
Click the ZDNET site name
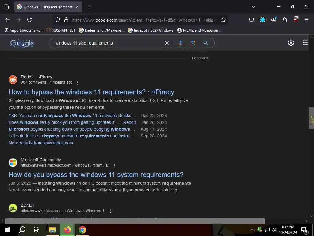coord(28,205)
